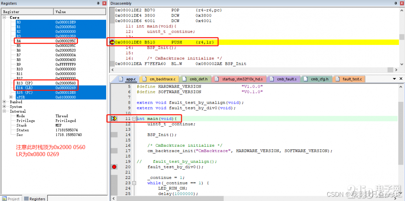Switch to the app.c tab
This screenshot has height=201, width=405.
128,79
